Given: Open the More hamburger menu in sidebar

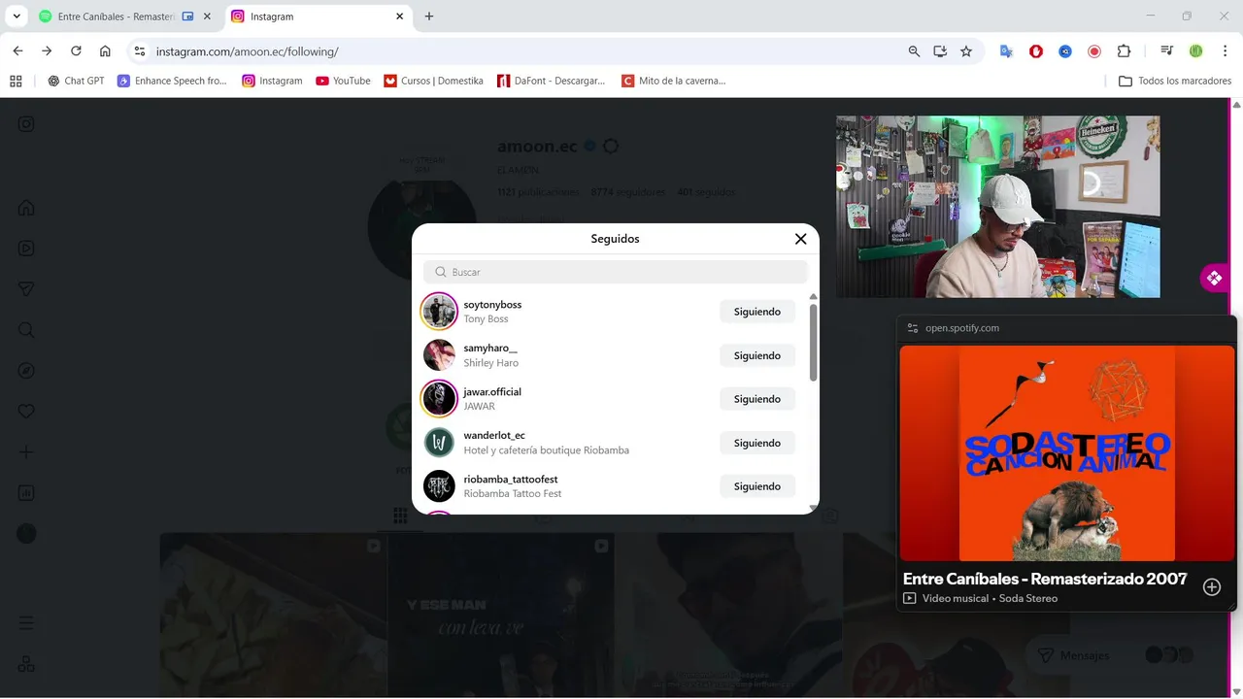Looking at the screenshot, I should click(26, 623).
